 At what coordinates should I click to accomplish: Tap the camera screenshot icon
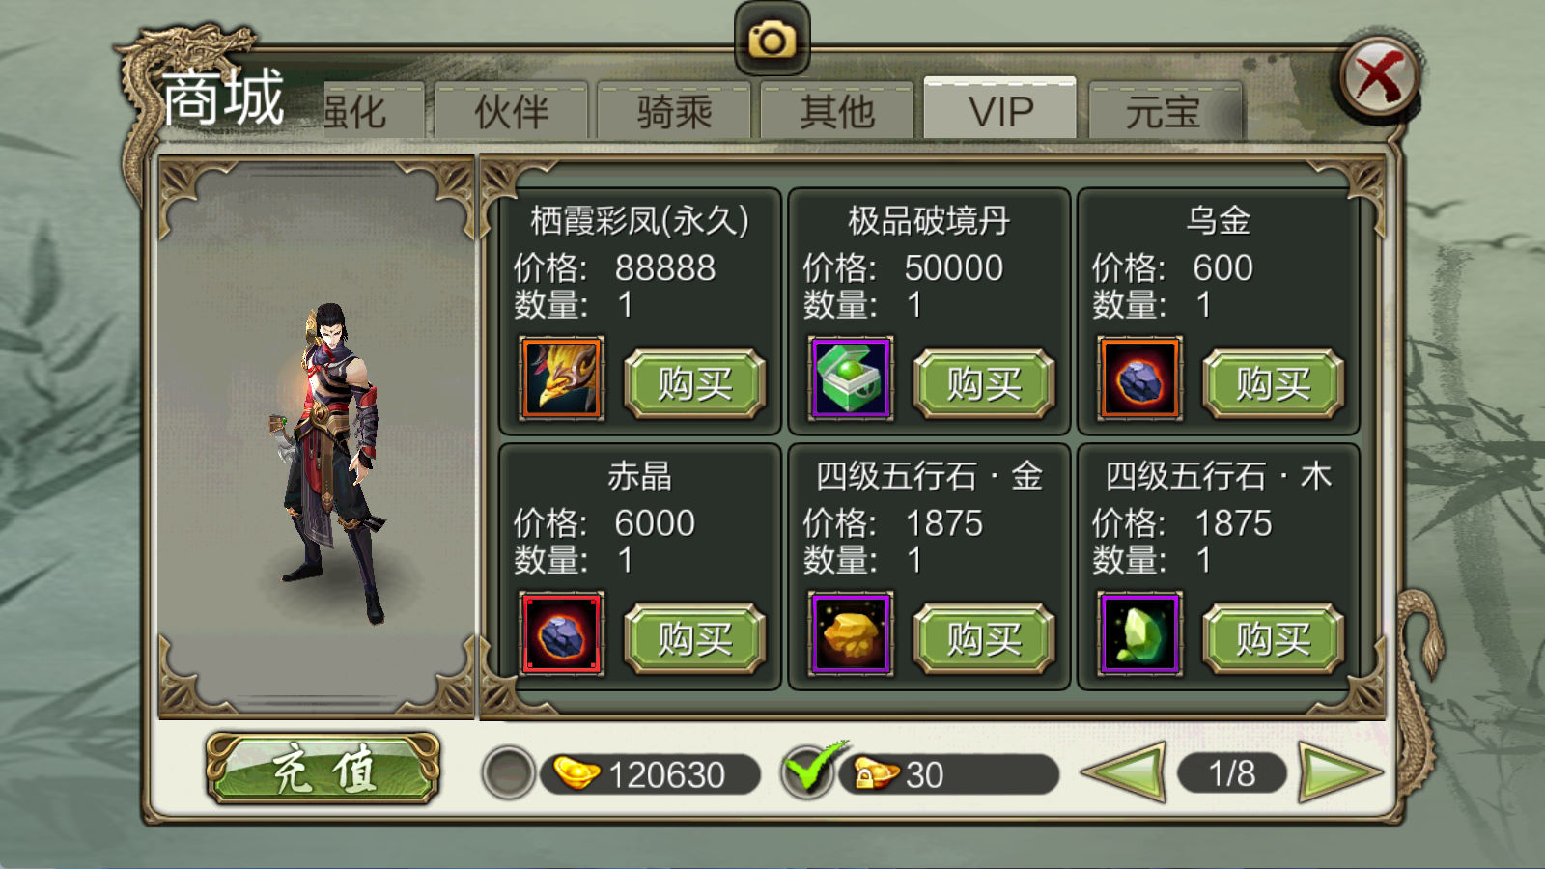(x=772, y=39)
